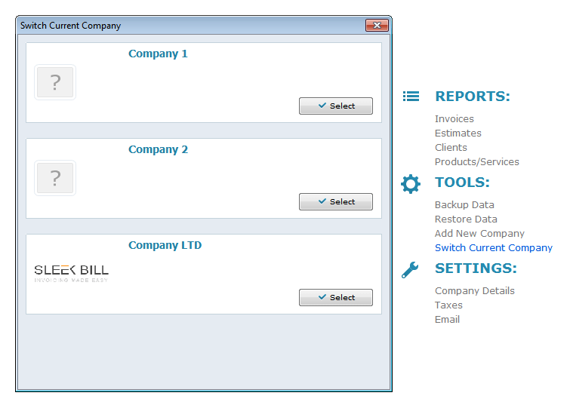Screen dimensions: 570x408
Task: Choose Add New Company
Action: 479,234
